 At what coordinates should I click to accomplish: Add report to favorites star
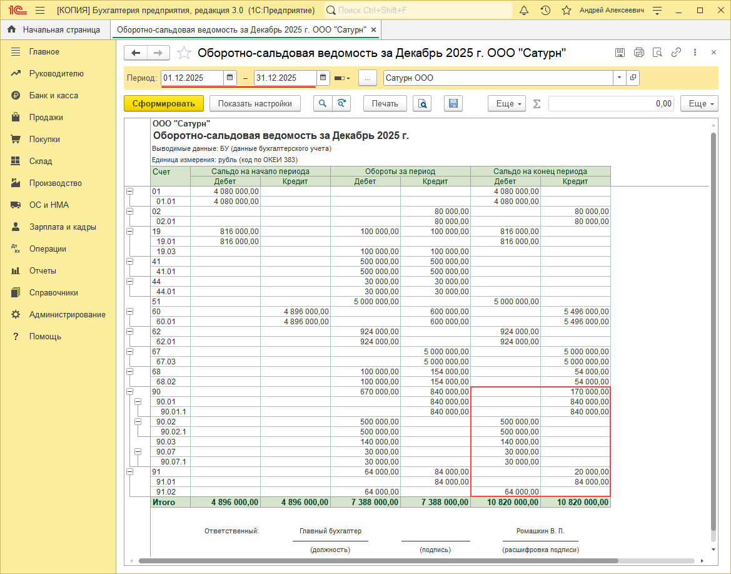tap(184, 53)
